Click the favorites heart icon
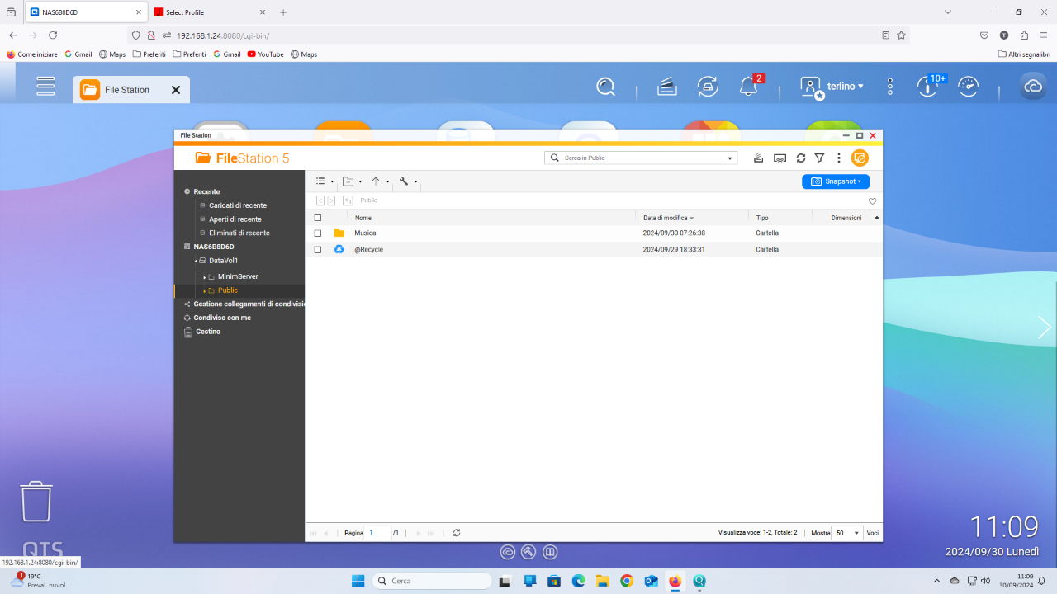 coord(872,200)
